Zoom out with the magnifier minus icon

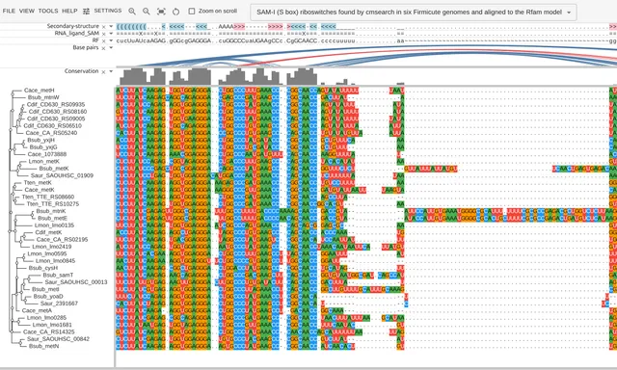(147, 12)
